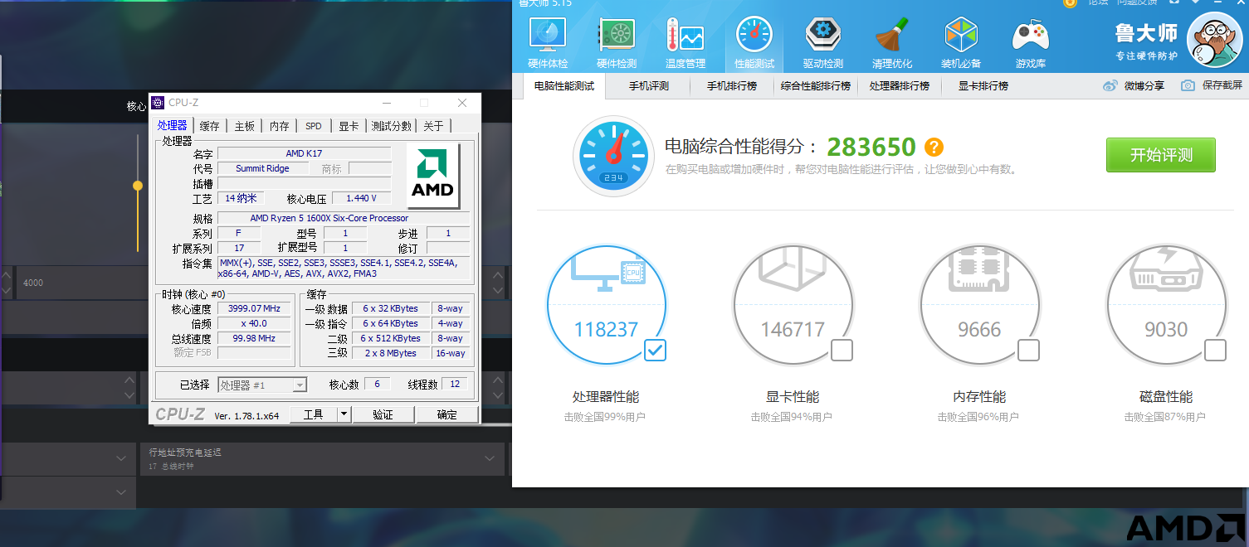
Task: Click the Summit Ridge code name value
Action: (x=263, y=168)
